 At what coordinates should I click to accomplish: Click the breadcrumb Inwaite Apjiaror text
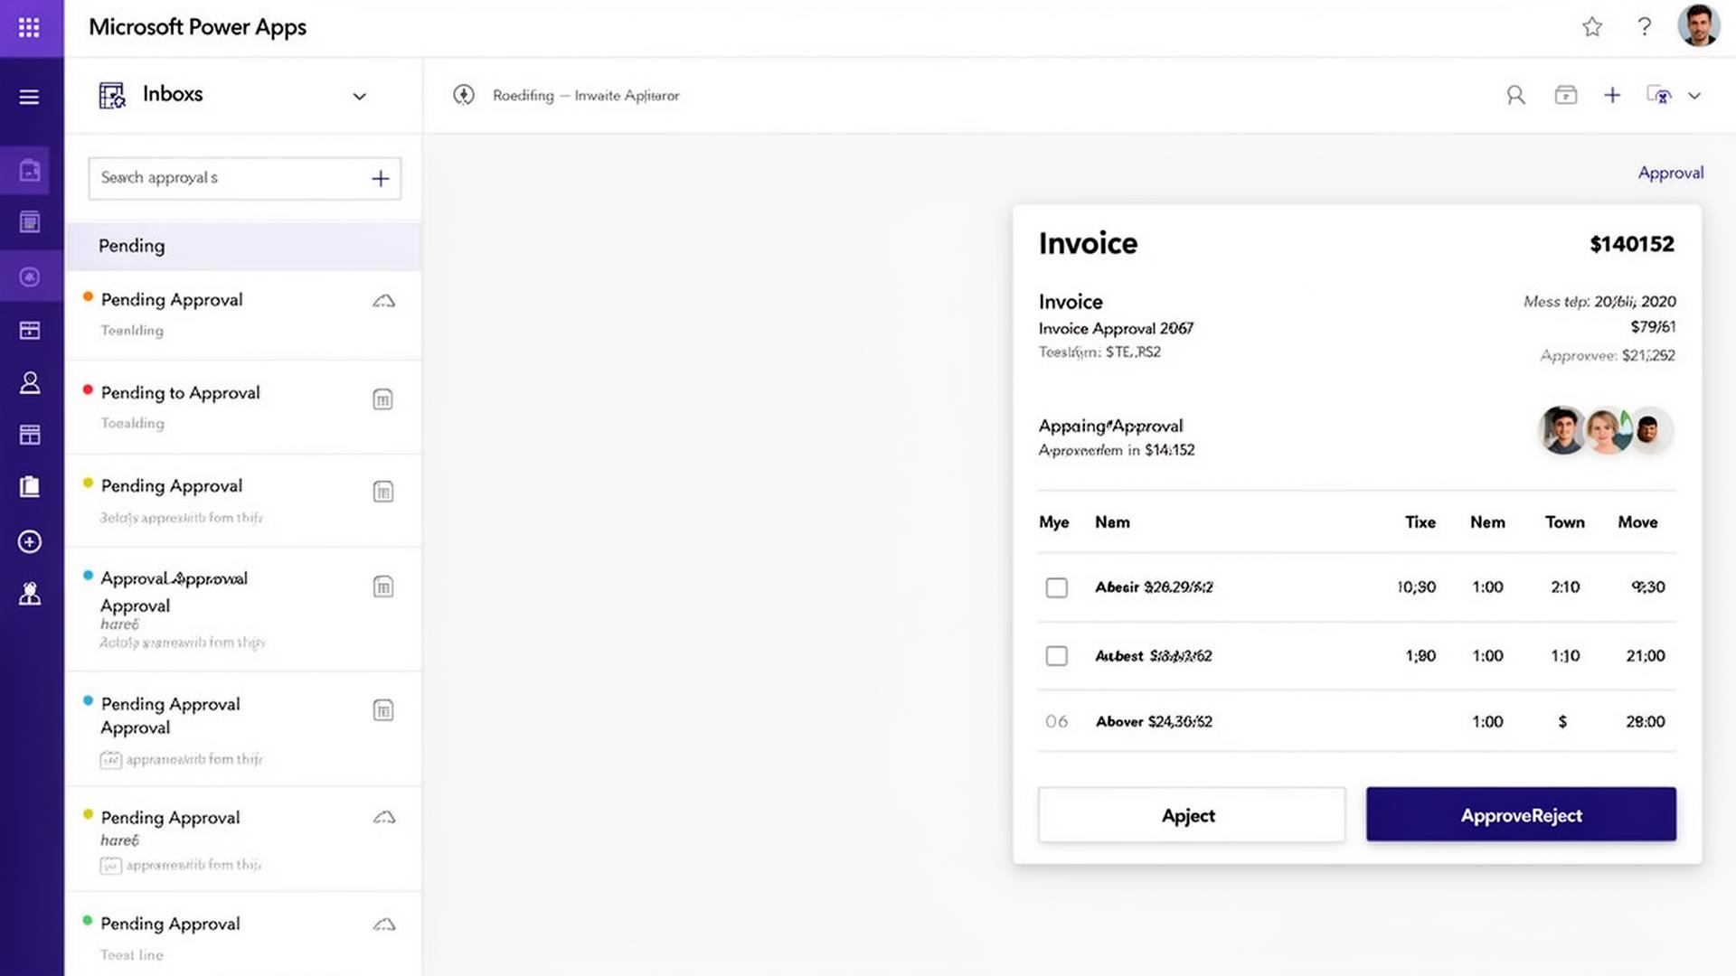click(x=627, y=96)
